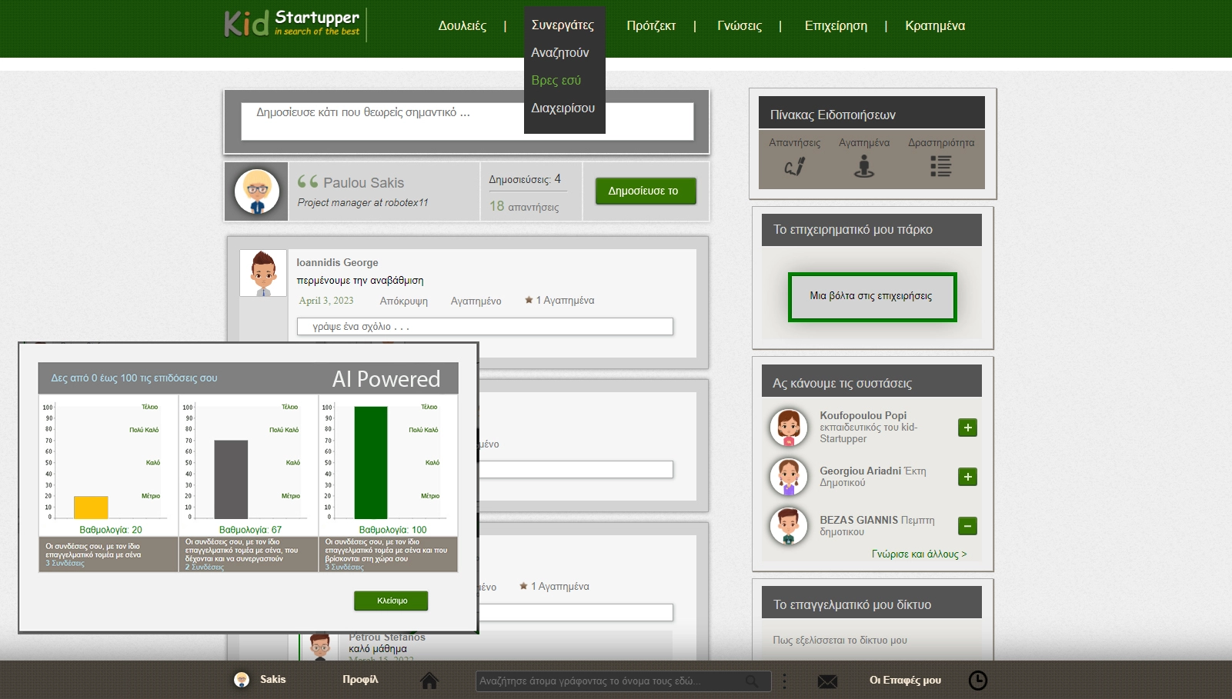
Task: Click the clock history icon
Action: point(977,681)
